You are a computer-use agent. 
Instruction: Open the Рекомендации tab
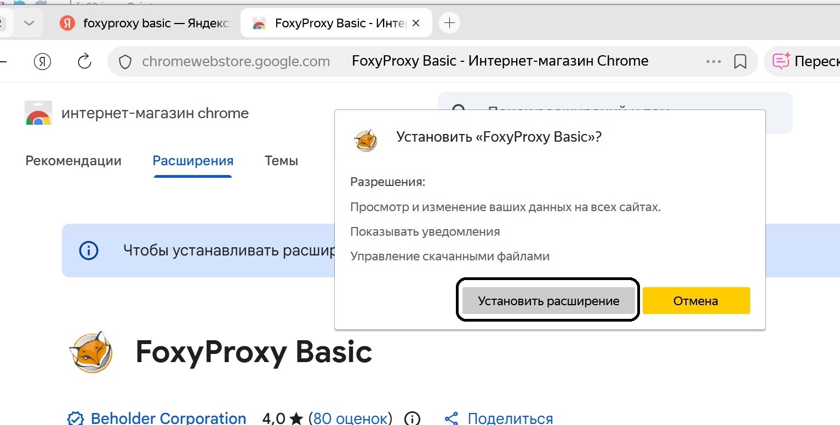coord(73,161)
